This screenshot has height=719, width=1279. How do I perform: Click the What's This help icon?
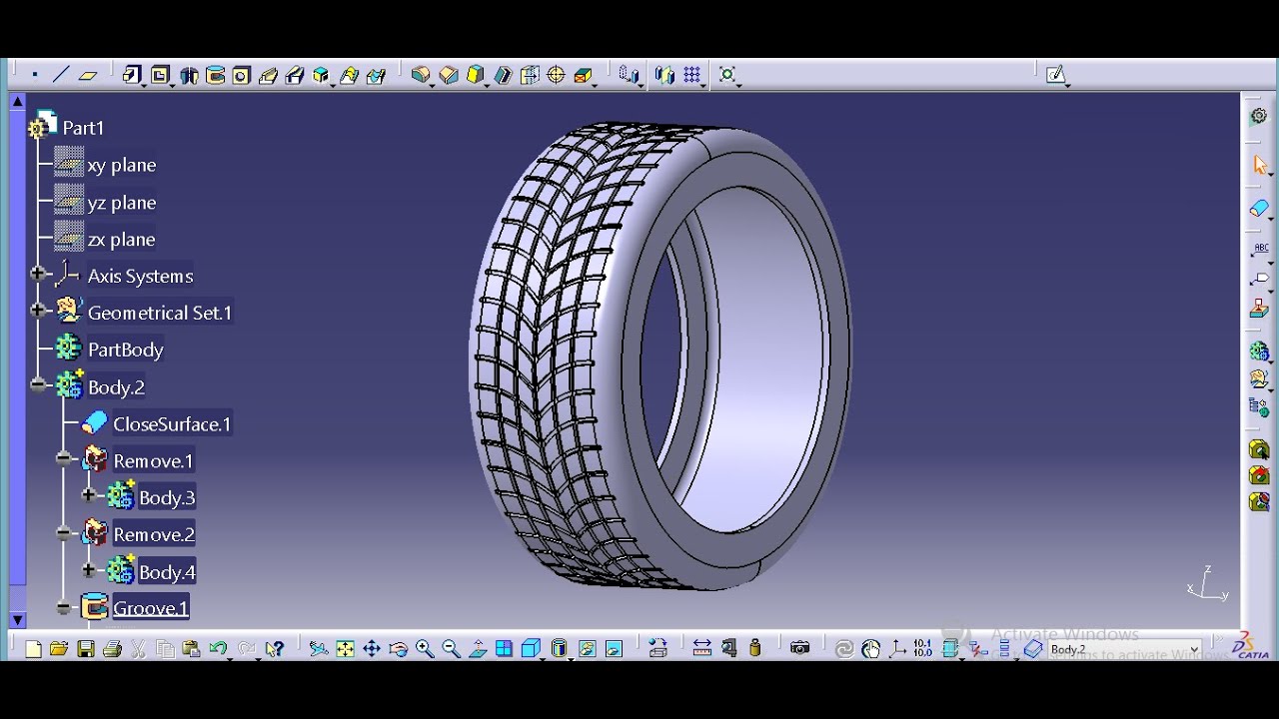[275, 649]
